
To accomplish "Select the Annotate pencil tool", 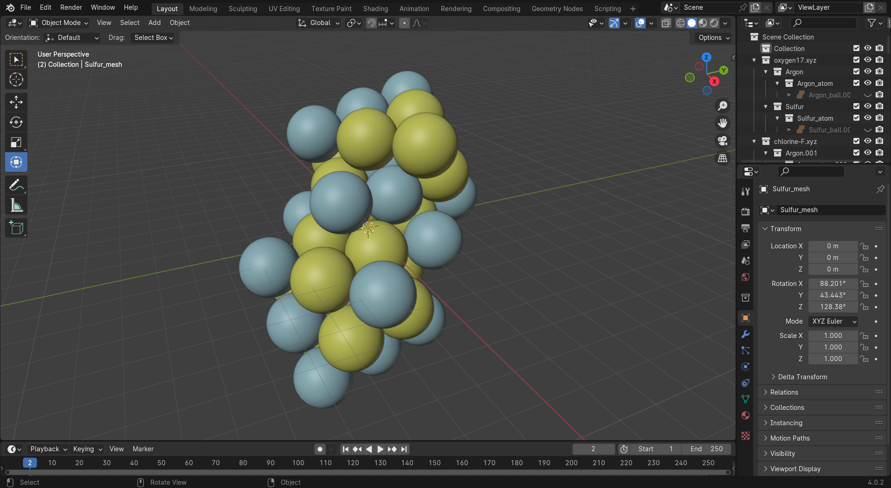I will point(16,185).
